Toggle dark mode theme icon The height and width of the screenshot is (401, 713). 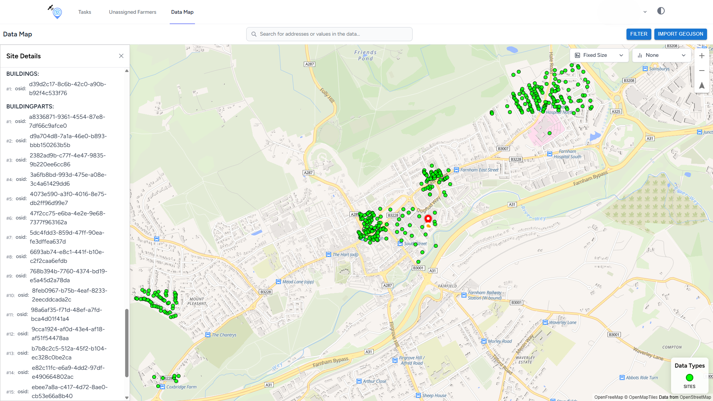(661, 11)
